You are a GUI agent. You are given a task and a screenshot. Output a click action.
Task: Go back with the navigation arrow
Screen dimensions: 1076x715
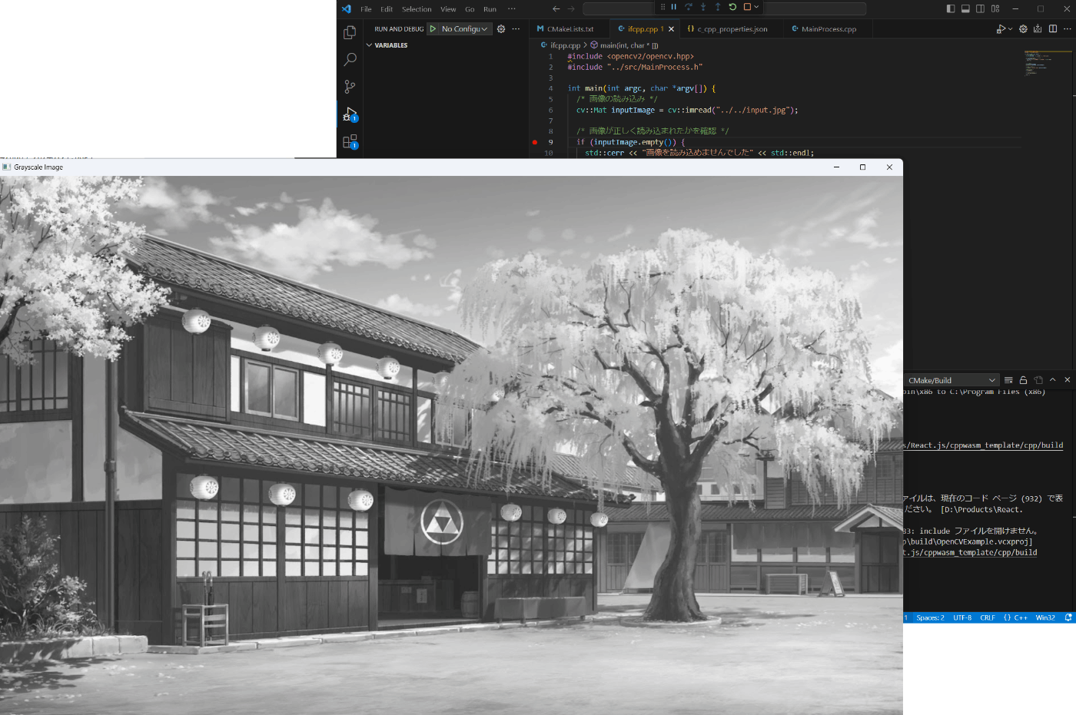[556, 8]
